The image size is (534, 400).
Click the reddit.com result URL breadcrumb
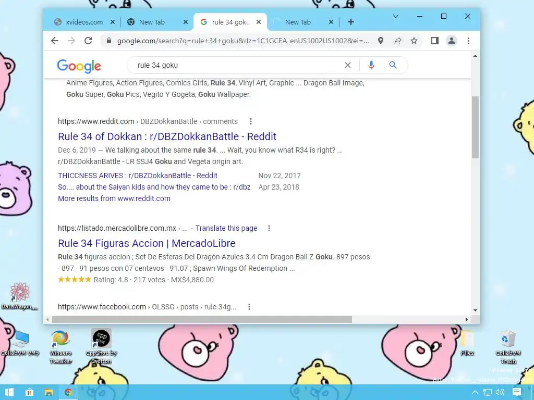coord(148,121)
